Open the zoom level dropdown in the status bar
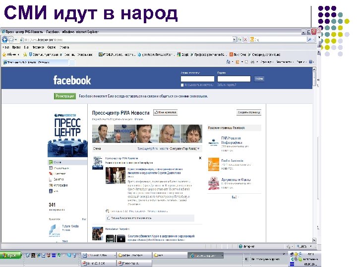This screenshot has width=357, height=267. coord(310,246)
